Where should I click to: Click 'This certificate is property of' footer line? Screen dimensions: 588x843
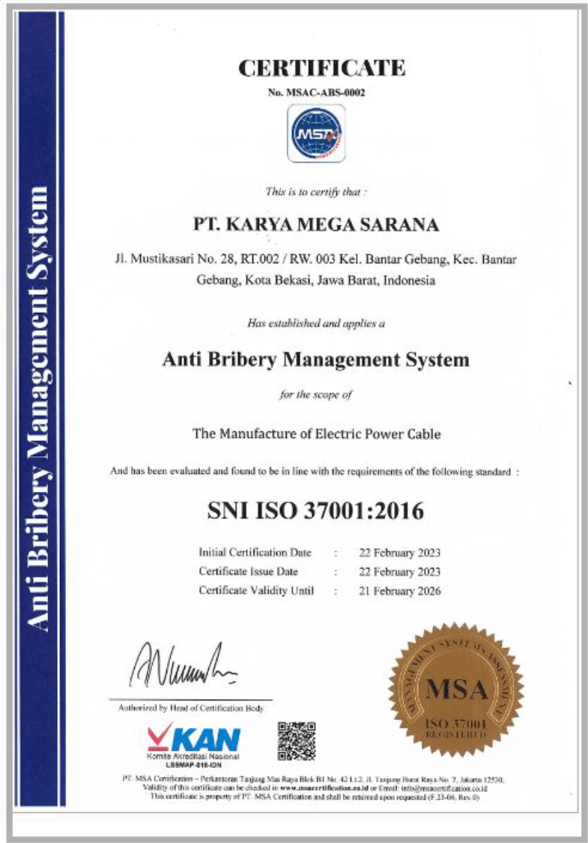pyautogui.click(x=314, y=796)
